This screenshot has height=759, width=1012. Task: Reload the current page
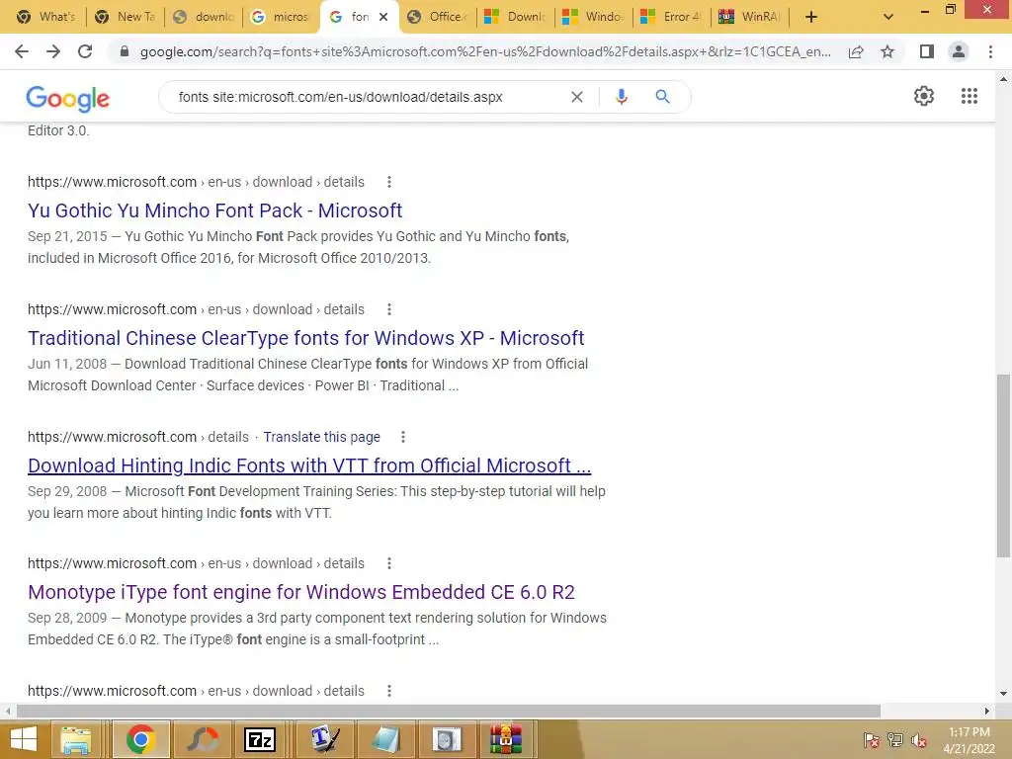point(85,51)
